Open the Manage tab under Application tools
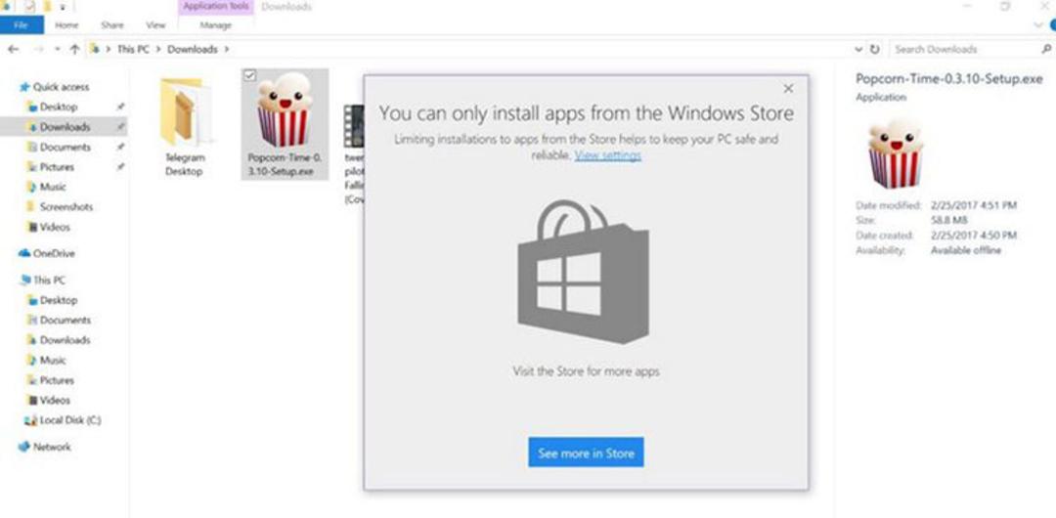The height and width of the screenshot is (518, 1056). (215, 25)
